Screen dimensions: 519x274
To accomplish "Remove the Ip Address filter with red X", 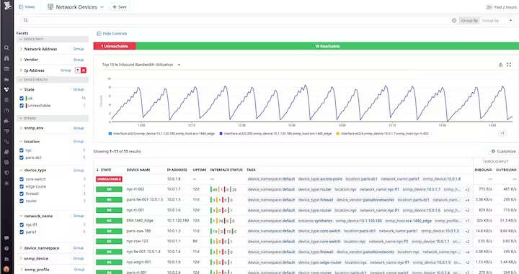I will point(84,70).
